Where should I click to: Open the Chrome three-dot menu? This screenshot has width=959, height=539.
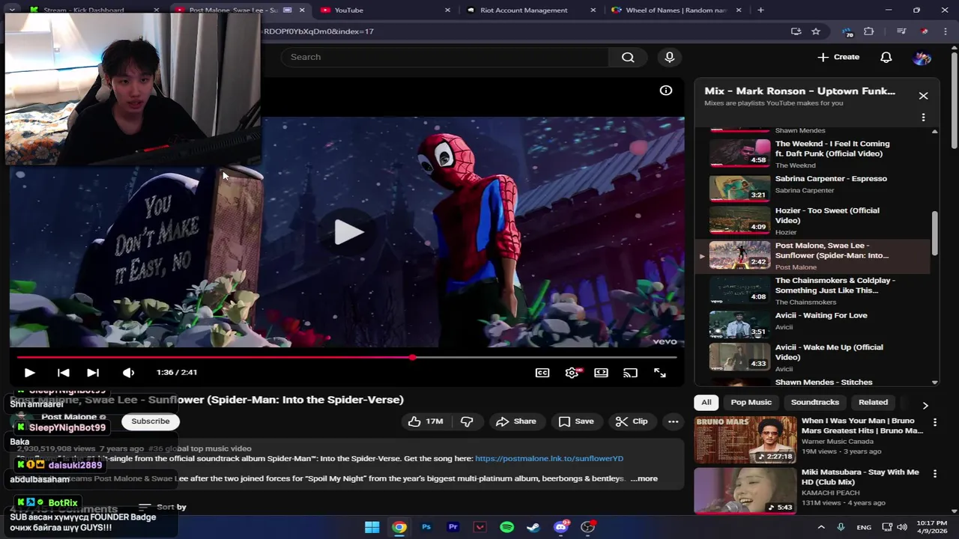[x=945, y=31]
